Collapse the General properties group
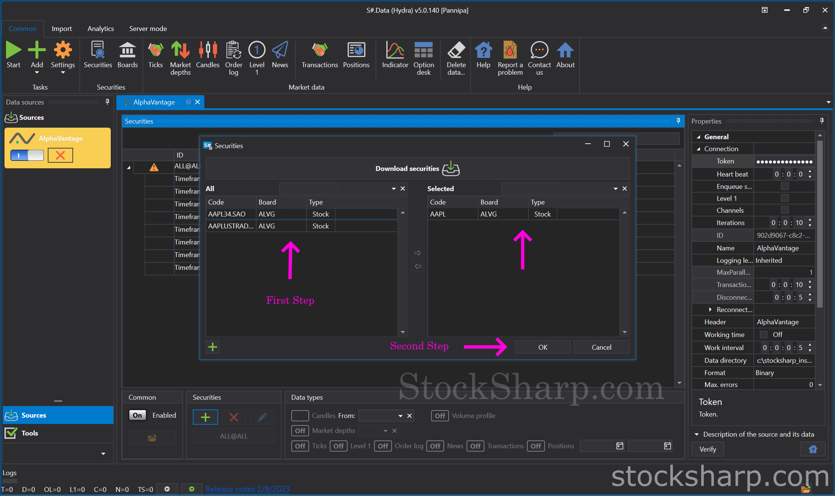Image resolution: width=835 pixels, height=496 pixels. (x=699, y=137)
